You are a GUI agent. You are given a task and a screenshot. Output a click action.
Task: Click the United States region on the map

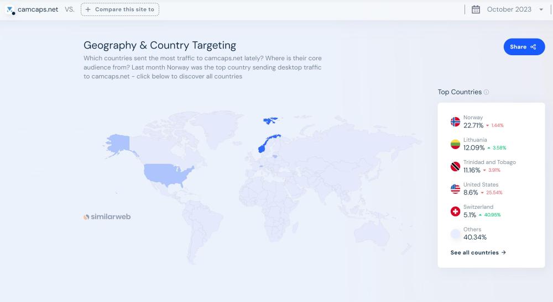166,173
